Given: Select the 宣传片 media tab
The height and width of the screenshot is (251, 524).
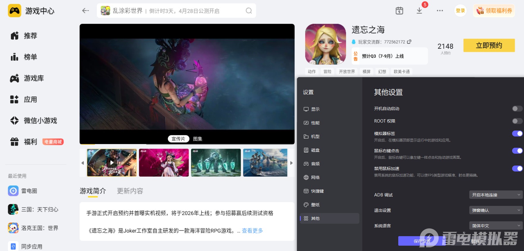Looking at the screenshot, I should click(x=178, y=139).
